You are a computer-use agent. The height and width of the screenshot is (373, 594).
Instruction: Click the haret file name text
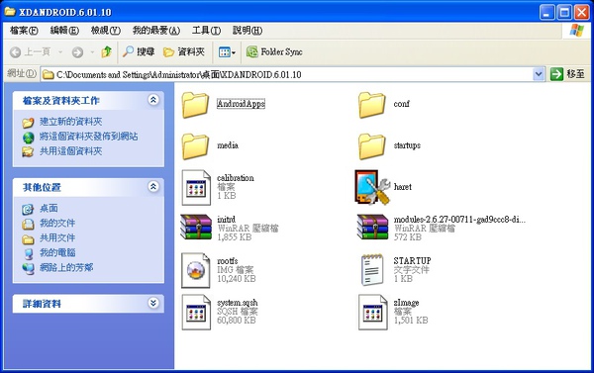402,187
